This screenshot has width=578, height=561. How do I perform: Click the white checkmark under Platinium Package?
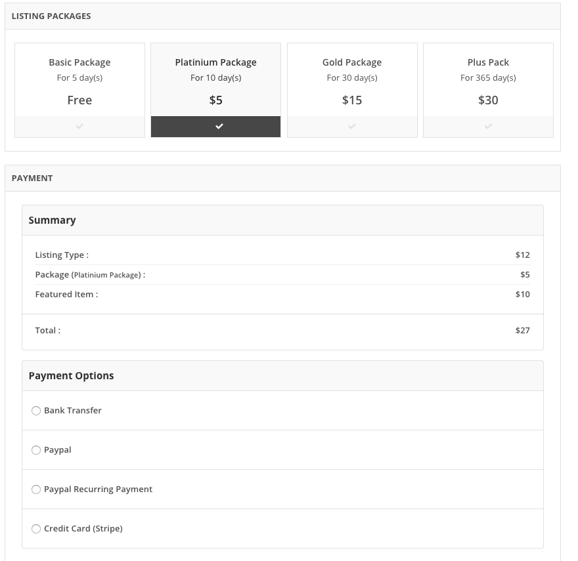coord(219,127)
